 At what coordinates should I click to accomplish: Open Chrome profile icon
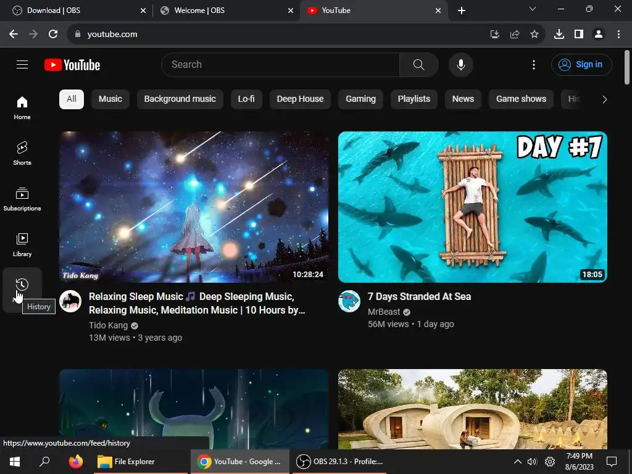point(599,35)
